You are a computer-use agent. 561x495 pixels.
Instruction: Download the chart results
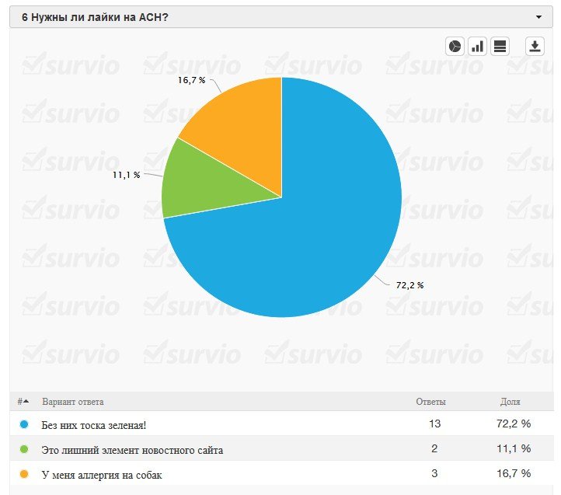pos(535,46)
